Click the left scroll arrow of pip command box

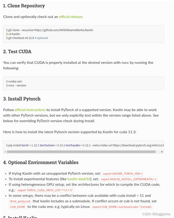(5, 152)
